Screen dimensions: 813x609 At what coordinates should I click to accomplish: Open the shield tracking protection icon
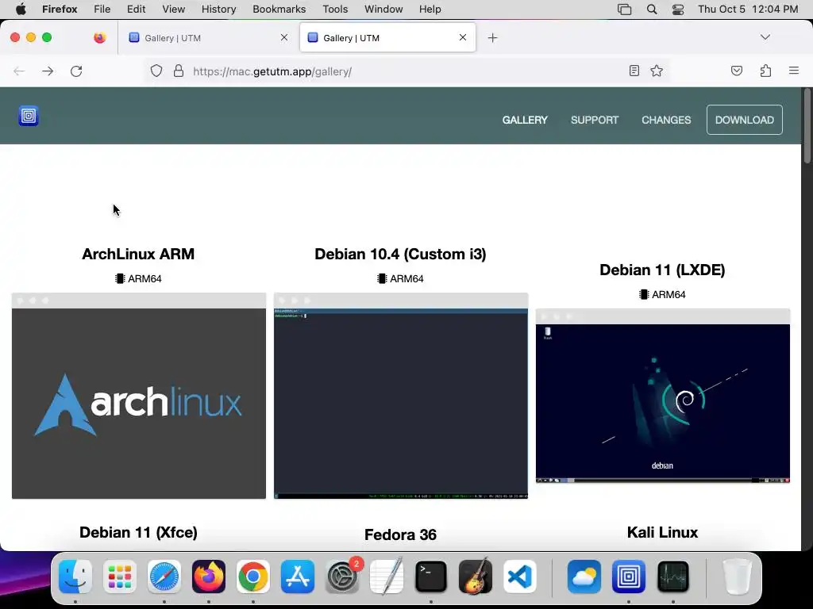156,71
